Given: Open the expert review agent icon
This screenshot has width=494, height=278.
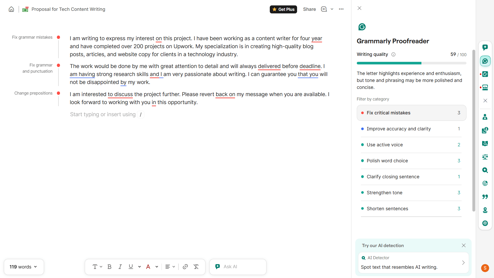Looking at the screenshot, I should (485, 130).
